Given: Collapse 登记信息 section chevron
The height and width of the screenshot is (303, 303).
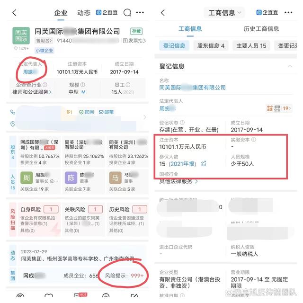Looking at the screenshot, I should (x=290, y=66).
